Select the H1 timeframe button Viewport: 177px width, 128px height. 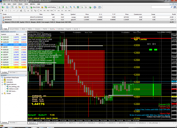[55, 10]
